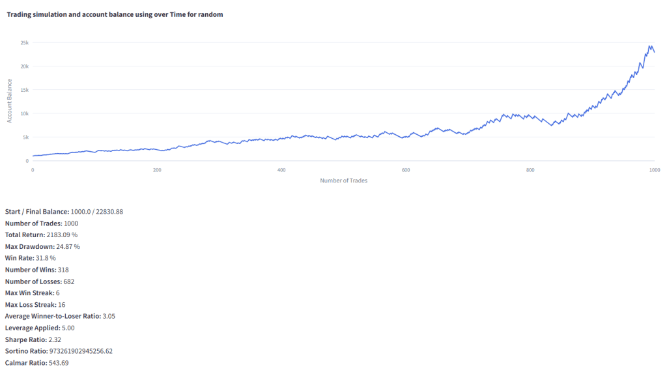Click the 25k y-axis tick label

pyautogui.click(x=24, y=43)
